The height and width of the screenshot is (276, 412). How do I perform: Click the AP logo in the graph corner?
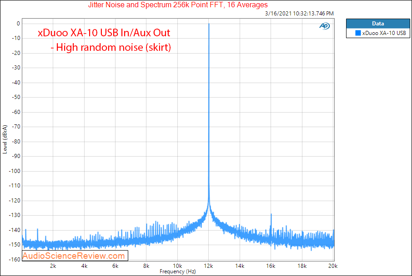(325, 26)
